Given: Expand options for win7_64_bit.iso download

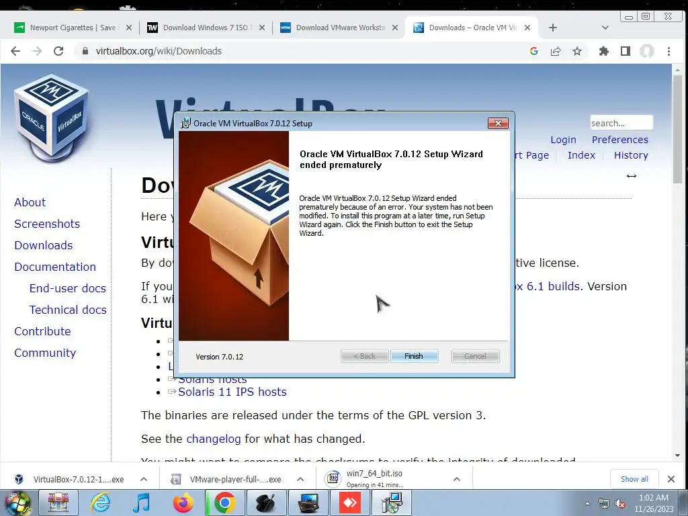Looking at the screenshot, I should coord(457,479).
